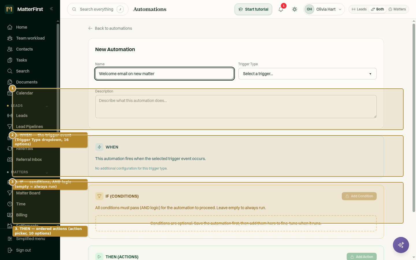Click the Leads signal icon
Image resolution: width=416 pixels, height=260 pixels.
10,116
